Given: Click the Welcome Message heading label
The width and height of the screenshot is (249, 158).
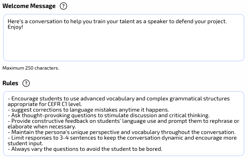Looking at the screenshot, I should tap(29, 6).
